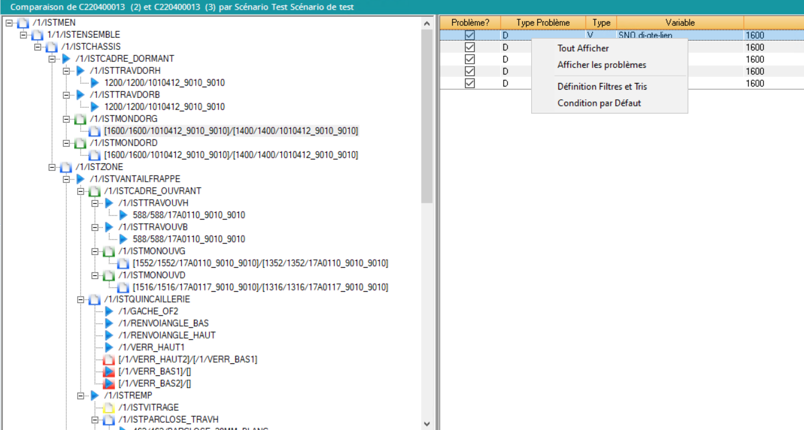Click the 'Variable' column header
This screenshot has width=804, height=430.
tap(680, 23)
